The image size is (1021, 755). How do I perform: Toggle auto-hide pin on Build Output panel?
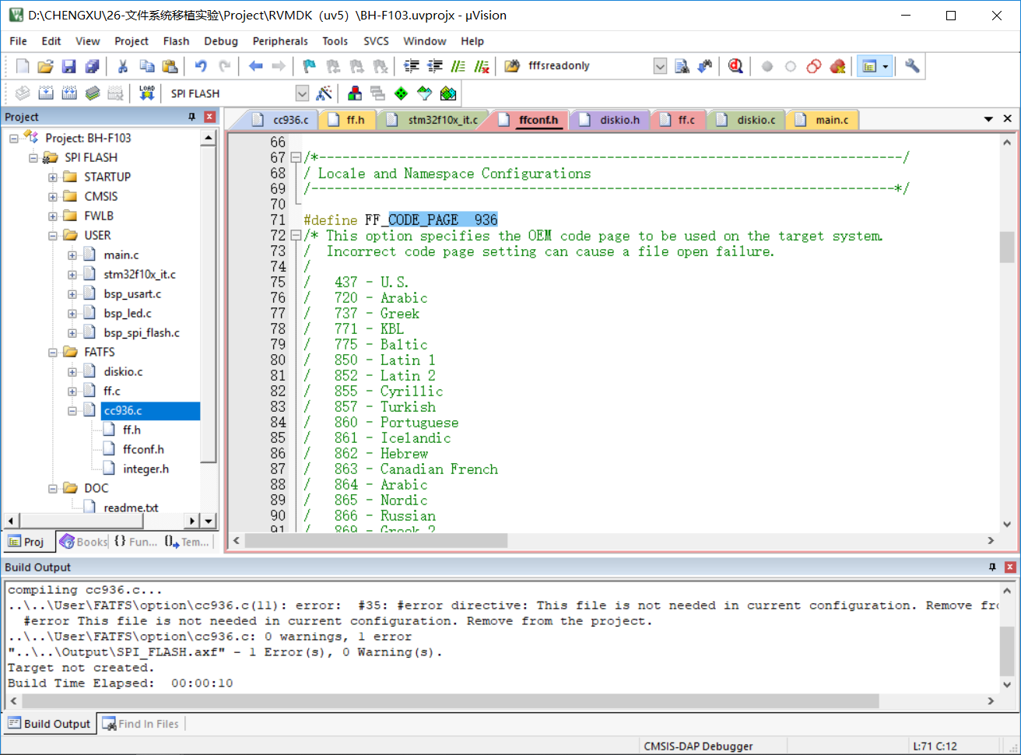(x=992, y=567)
